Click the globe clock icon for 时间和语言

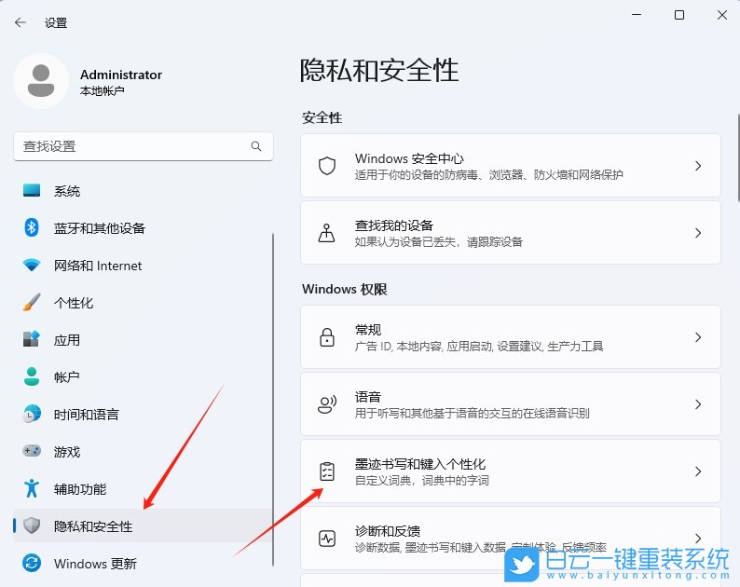point(32,414)
